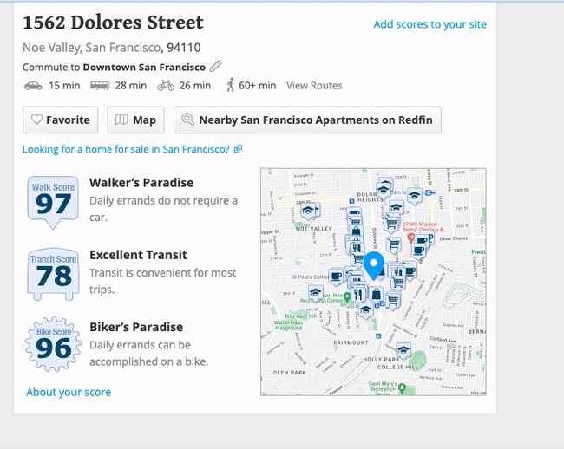Viewport: 564px width, 449px height.
Task: Click the Glen Park map label
Action: [x=290, y=373]
